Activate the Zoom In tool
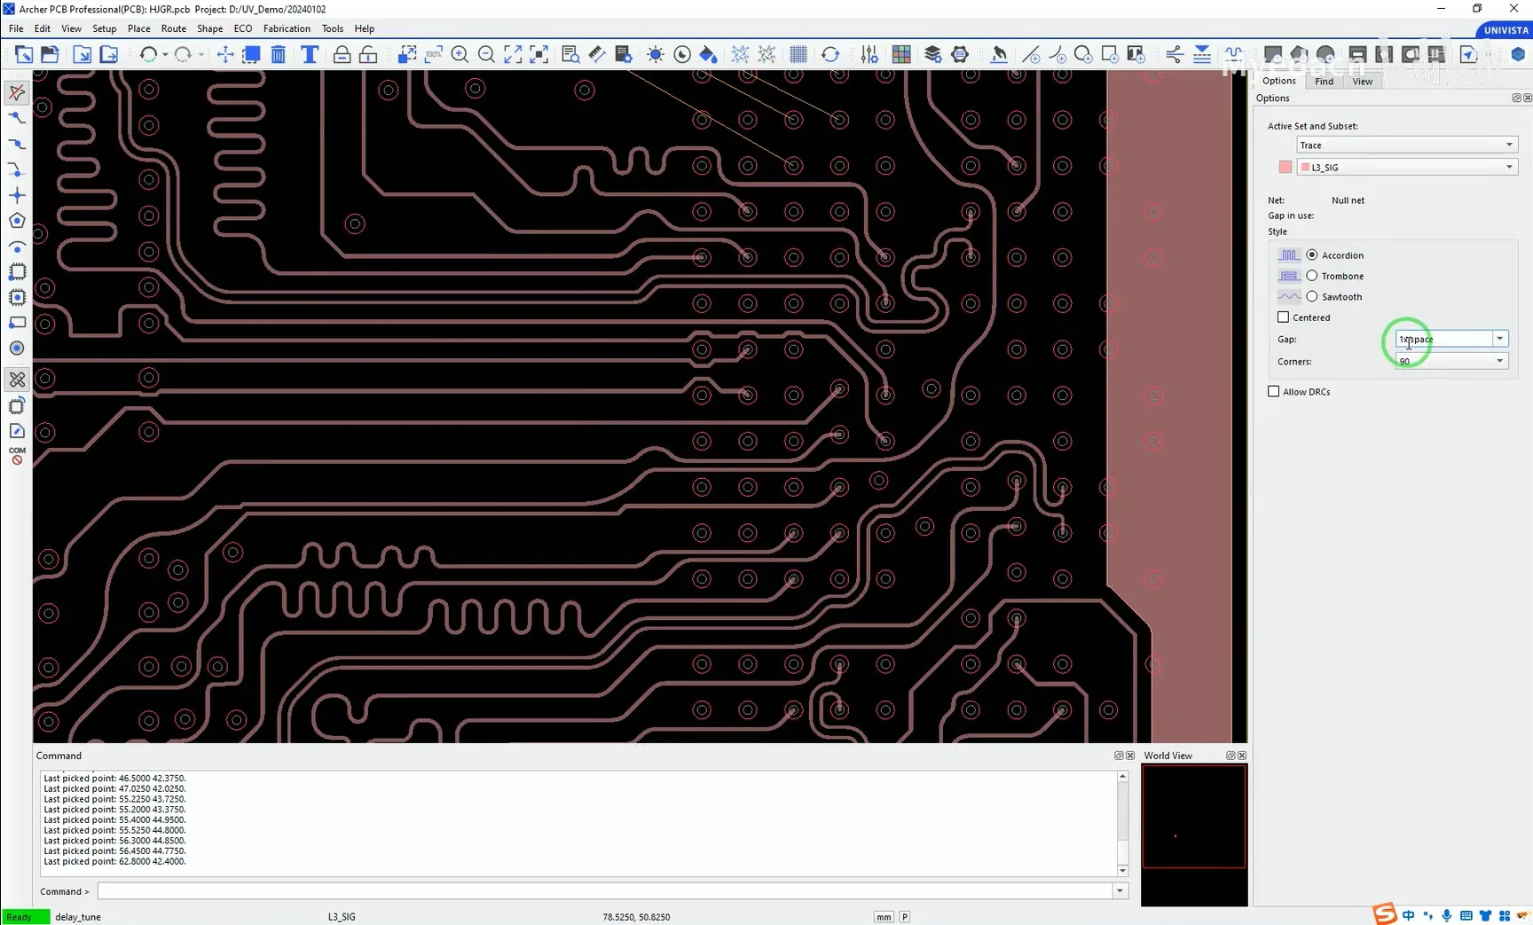Viewport: 1533px width, 925px height. pos(460,54)
